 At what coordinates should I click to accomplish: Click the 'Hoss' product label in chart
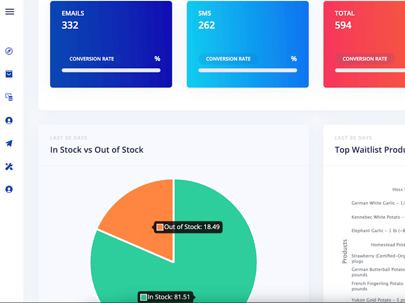(398, 189)
